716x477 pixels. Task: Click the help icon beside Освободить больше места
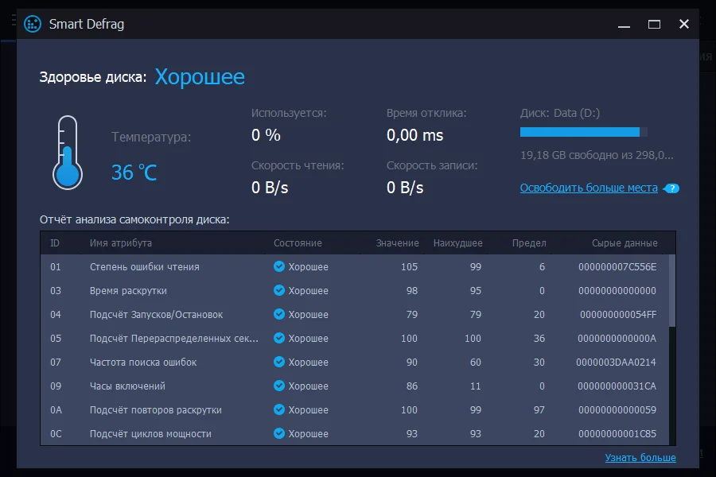click(672, 188)
